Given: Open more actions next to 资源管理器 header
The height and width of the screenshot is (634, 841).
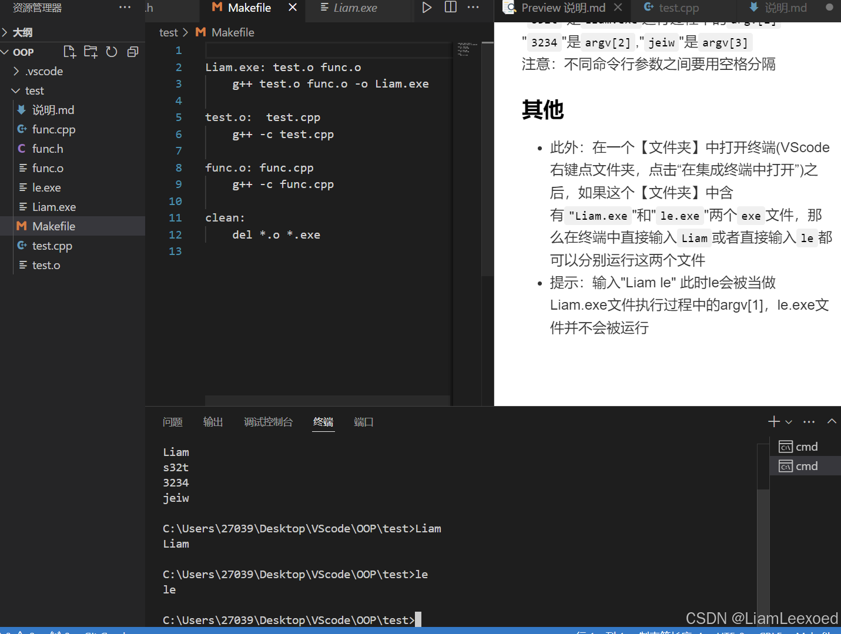Looking at the screenshot, I should [125, 7].
